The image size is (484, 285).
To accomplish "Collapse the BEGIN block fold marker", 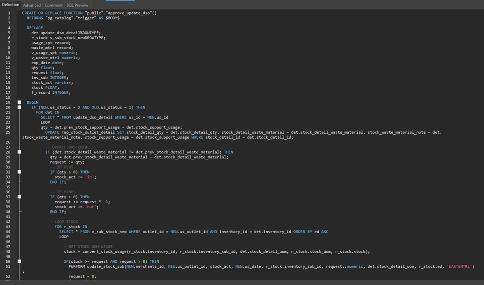I will (19, 102).
